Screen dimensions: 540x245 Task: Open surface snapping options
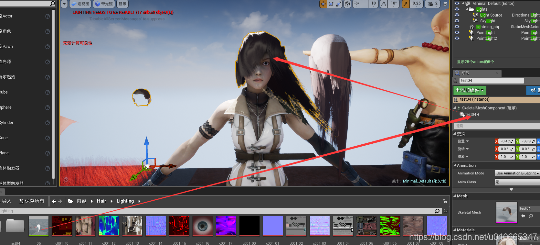356,4
